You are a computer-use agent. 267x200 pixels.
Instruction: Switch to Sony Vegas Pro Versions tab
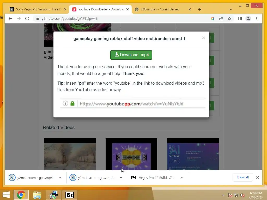pyautogui.click(x=39, y=9)
